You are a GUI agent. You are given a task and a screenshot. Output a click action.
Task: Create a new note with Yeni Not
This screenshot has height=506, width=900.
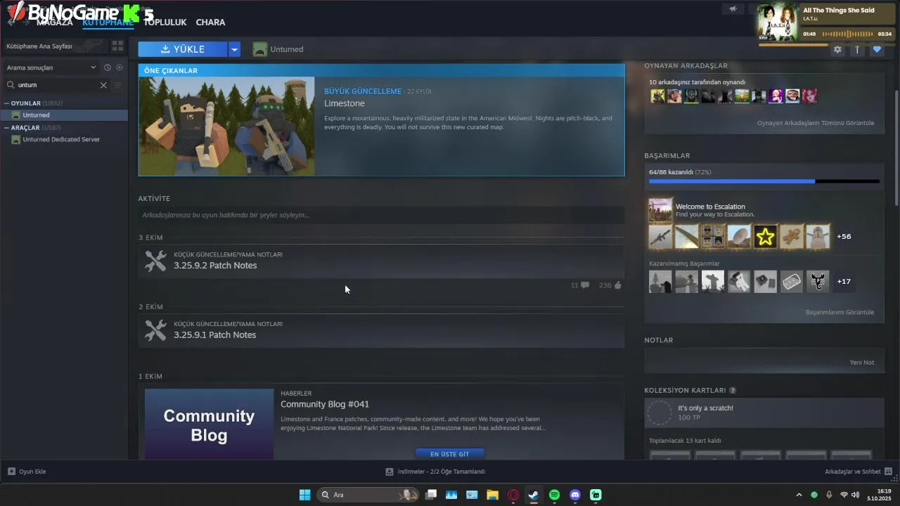862,363
